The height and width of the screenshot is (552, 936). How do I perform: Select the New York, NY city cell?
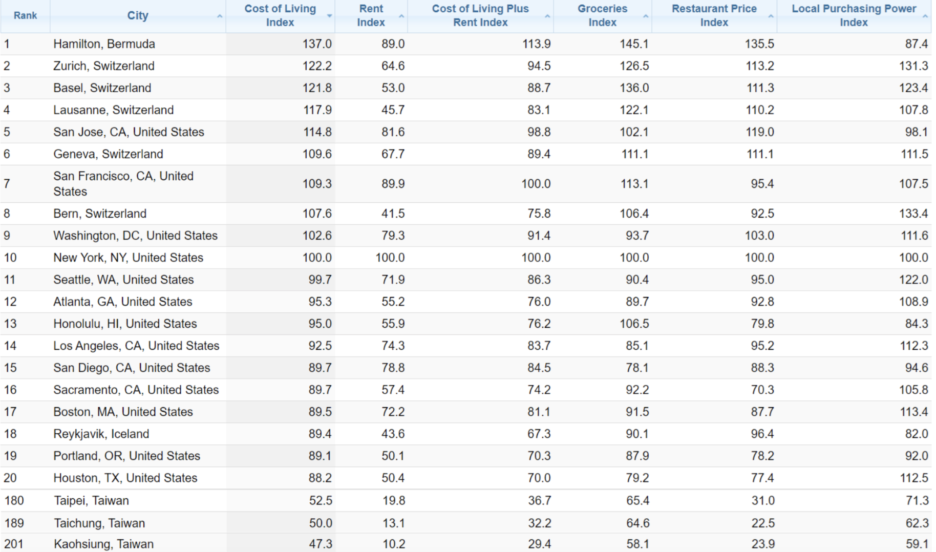pyautogui.click(x=128, y=258)
